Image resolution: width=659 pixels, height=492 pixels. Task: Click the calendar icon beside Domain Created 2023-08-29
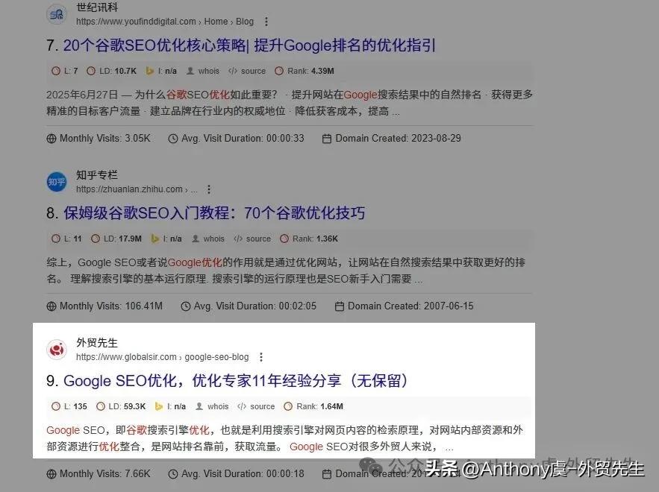tap(325, 138)
